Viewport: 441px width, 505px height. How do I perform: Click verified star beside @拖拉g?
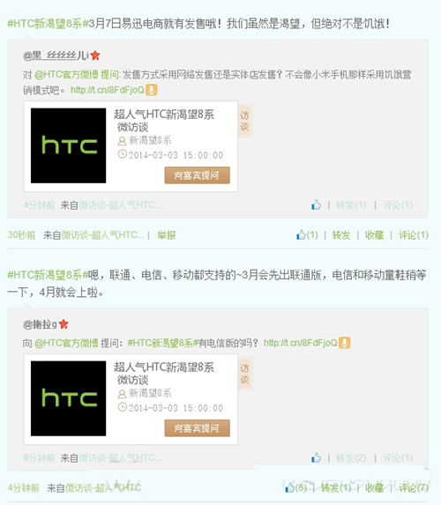coord(64,324)
